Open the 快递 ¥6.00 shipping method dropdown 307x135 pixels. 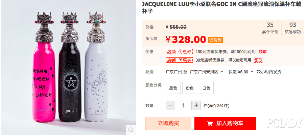coord(241,72)
